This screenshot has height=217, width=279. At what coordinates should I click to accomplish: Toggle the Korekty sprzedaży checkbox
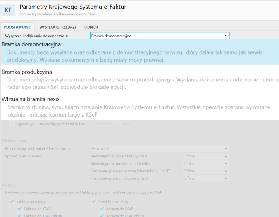(94, 201)
